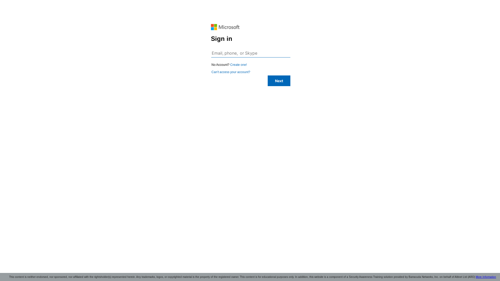500x281 pixels.
Task: Click the Next button
Action: pos(279,81)
